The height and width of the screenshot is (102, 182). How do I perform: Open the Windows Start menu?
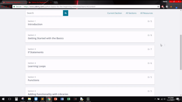pos(3,99)
